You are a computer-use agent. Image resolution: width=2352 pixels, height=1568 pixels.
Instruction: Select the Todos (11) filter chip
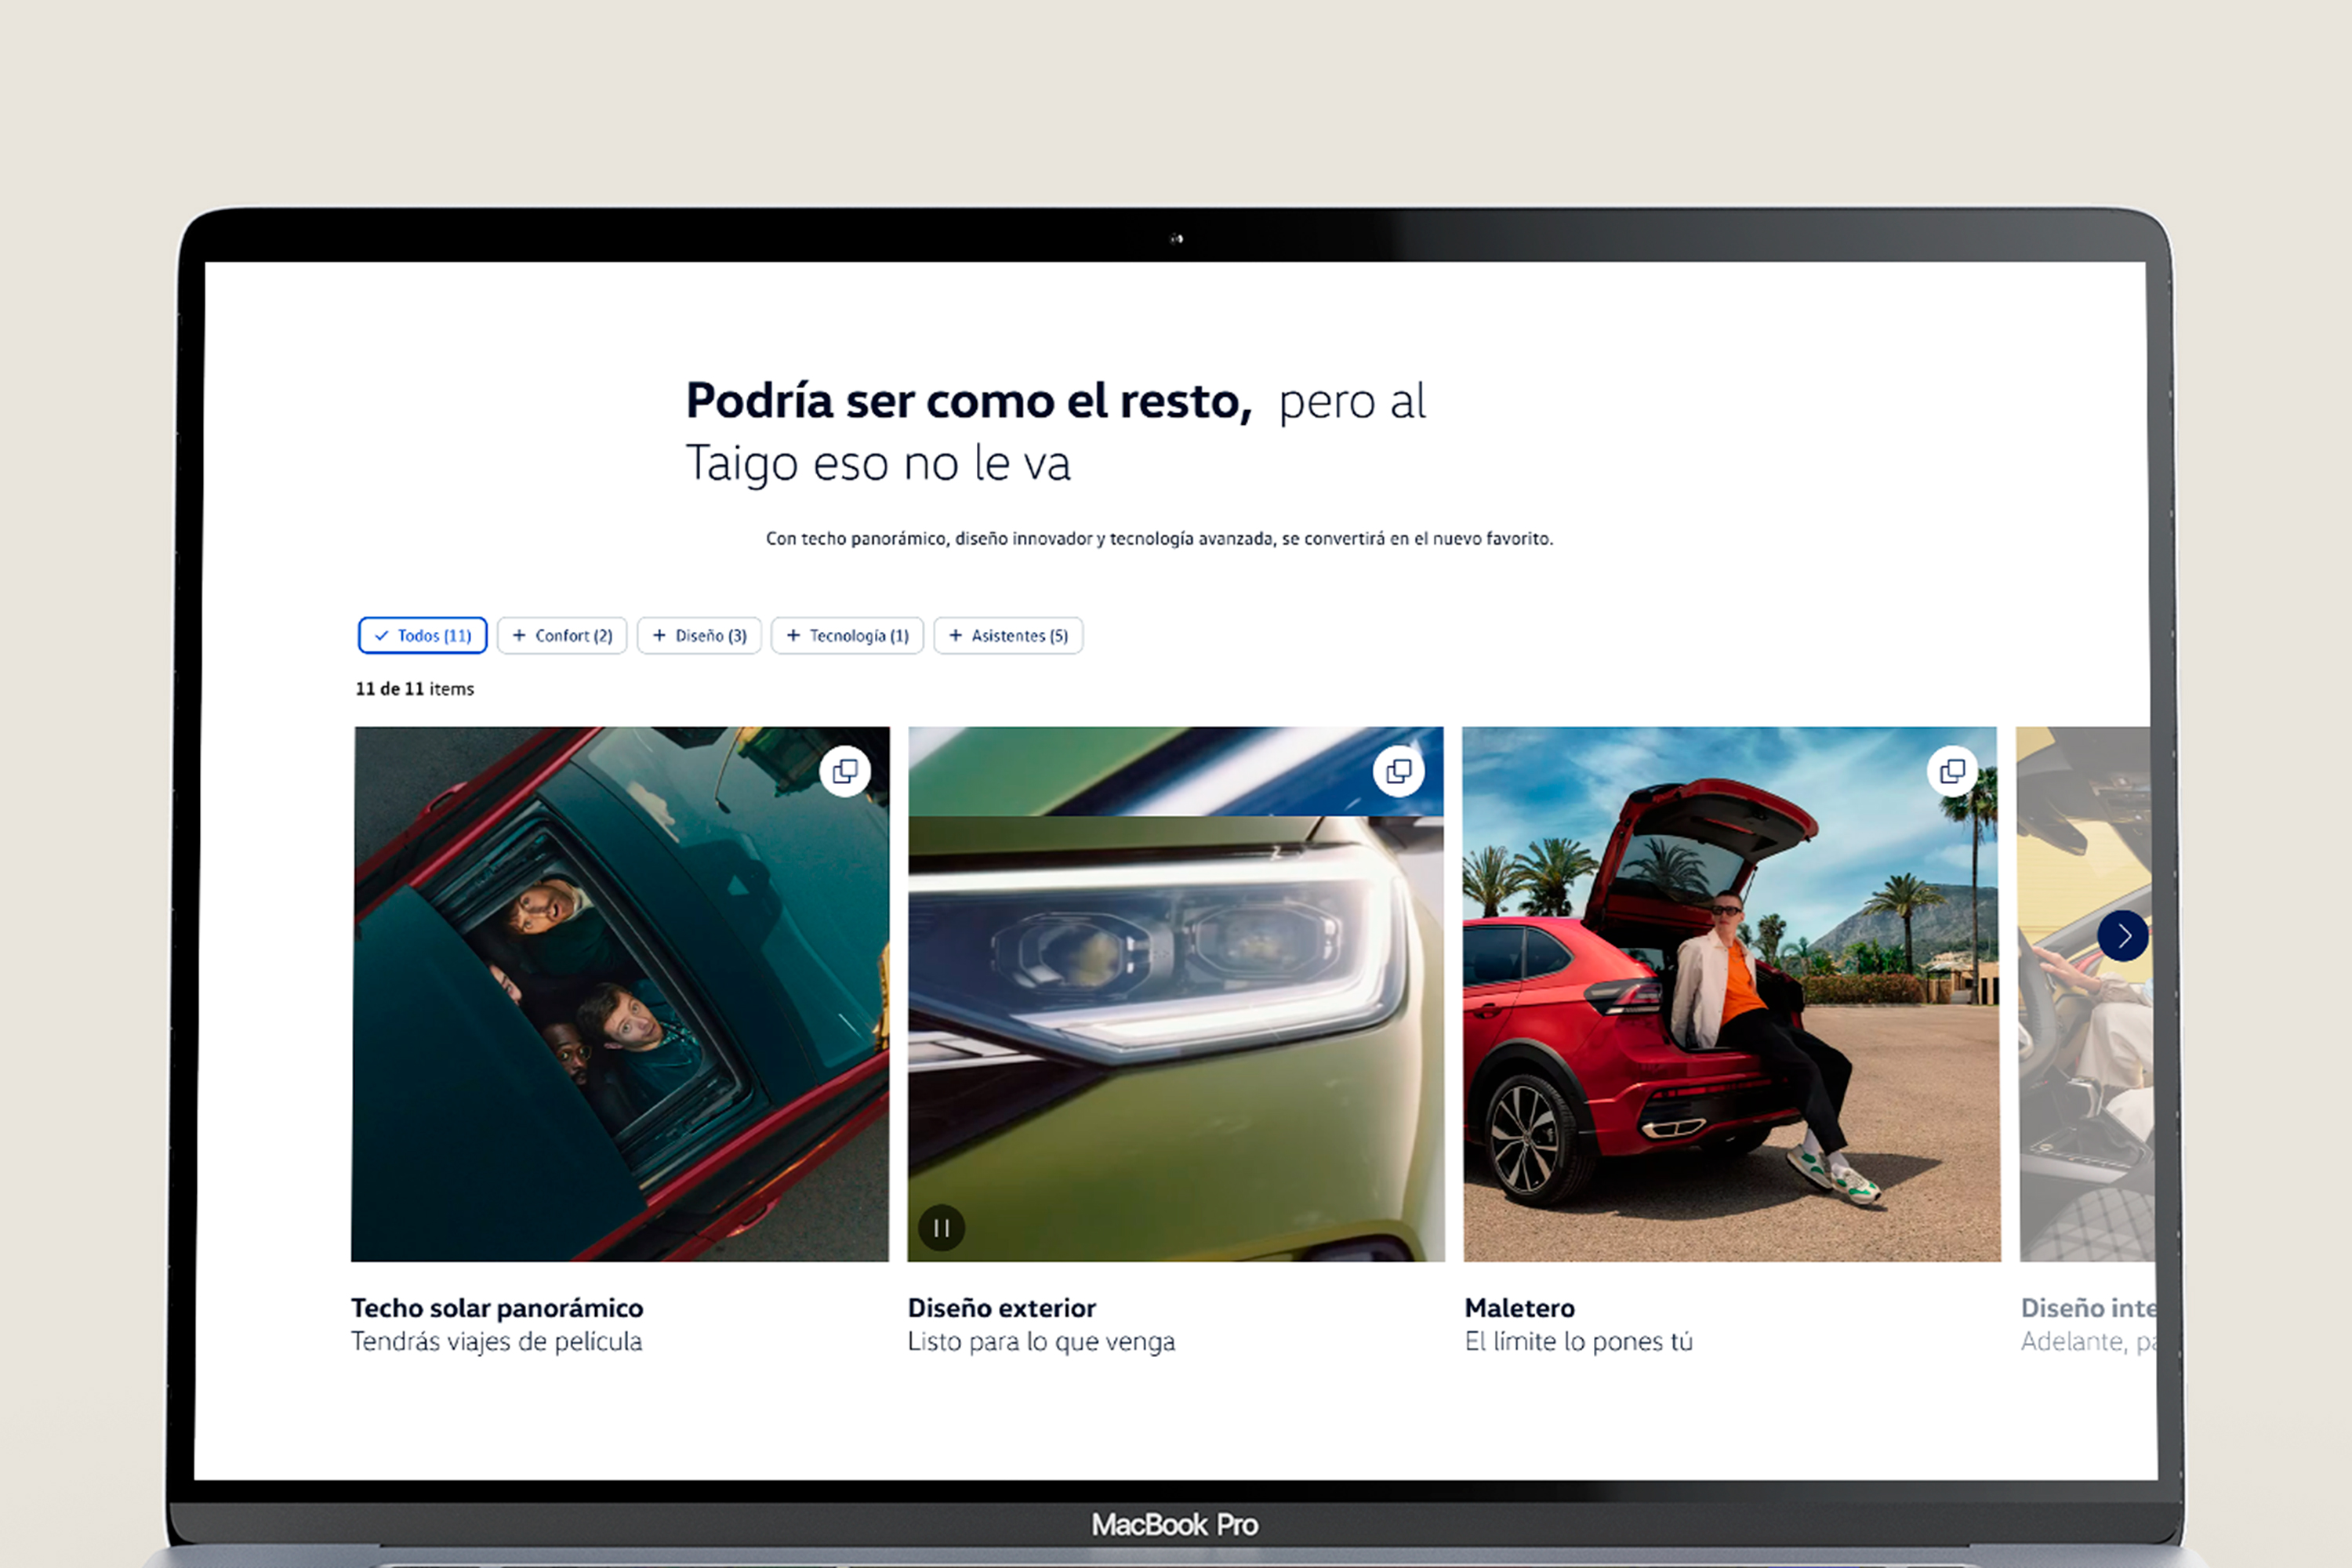(422, 635)
